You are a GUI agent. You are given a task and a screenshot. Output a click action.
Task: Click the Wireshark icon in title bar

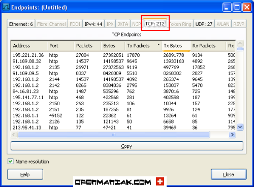[x=6, y=7]
